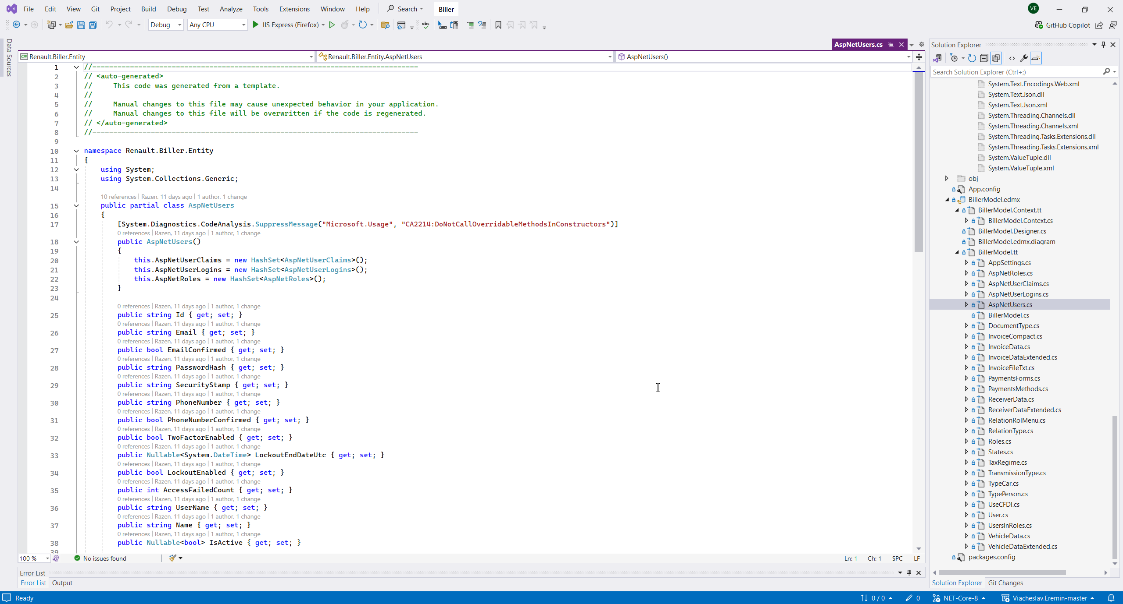Click Collapse All in Solution Explorer toolbar
The width and height of the screenshot is (1123, 604).
[984, 58]
